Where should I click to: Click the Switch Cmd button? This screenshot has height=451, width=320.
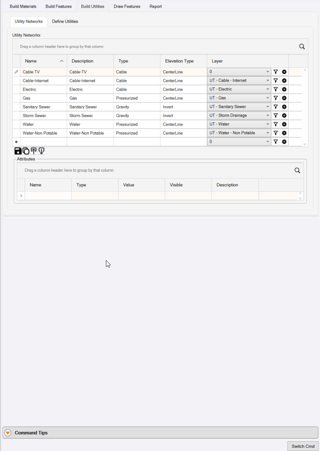point(303,446)
